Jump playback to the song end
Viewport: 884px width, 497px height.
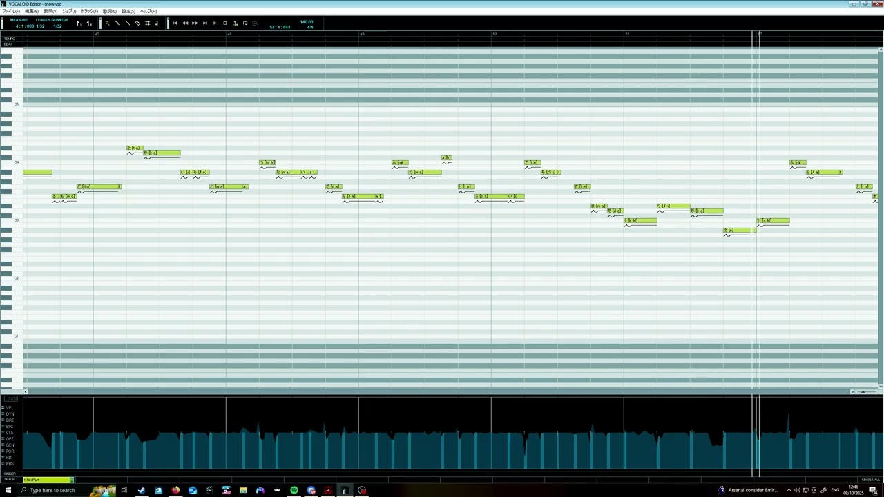coord(205,23)
